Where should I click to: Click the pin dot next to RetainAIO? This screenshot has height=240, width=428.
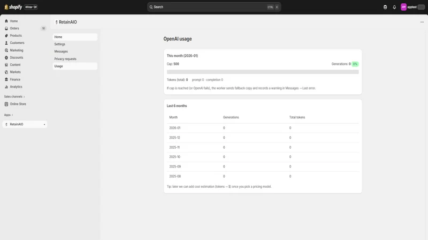44,125
